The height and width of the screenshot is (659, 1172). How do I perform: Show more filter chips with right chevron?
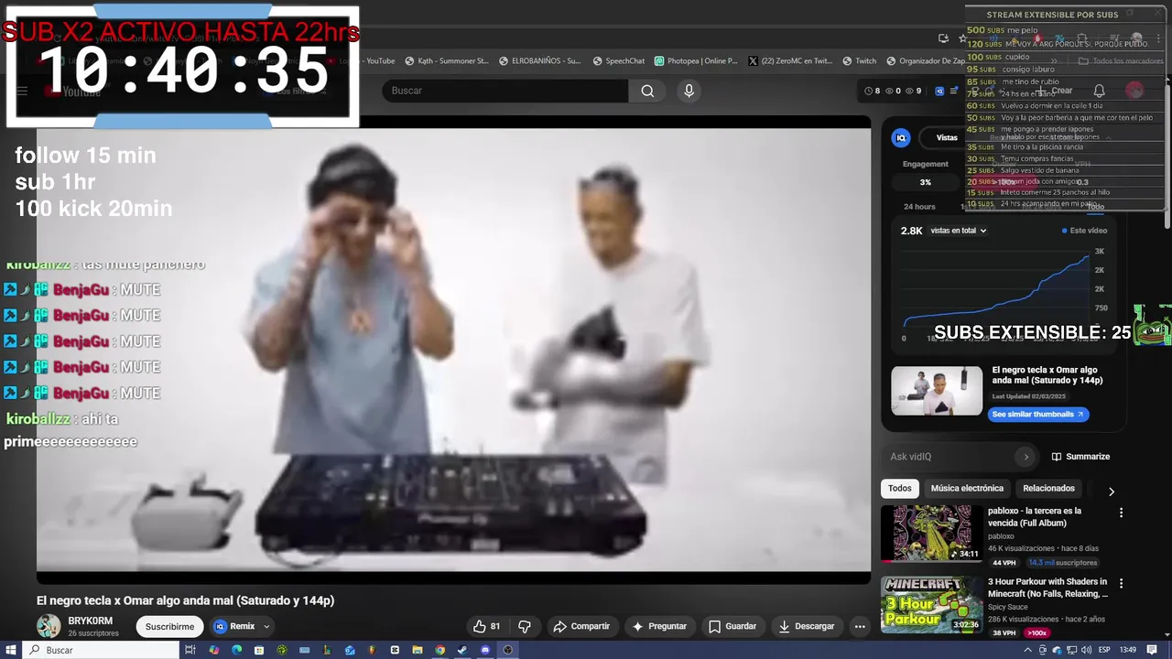(x=1112, y=492)
